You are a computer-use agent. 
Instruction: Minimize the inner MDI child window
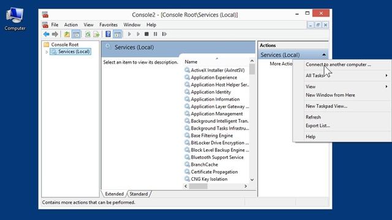point(311,25)
